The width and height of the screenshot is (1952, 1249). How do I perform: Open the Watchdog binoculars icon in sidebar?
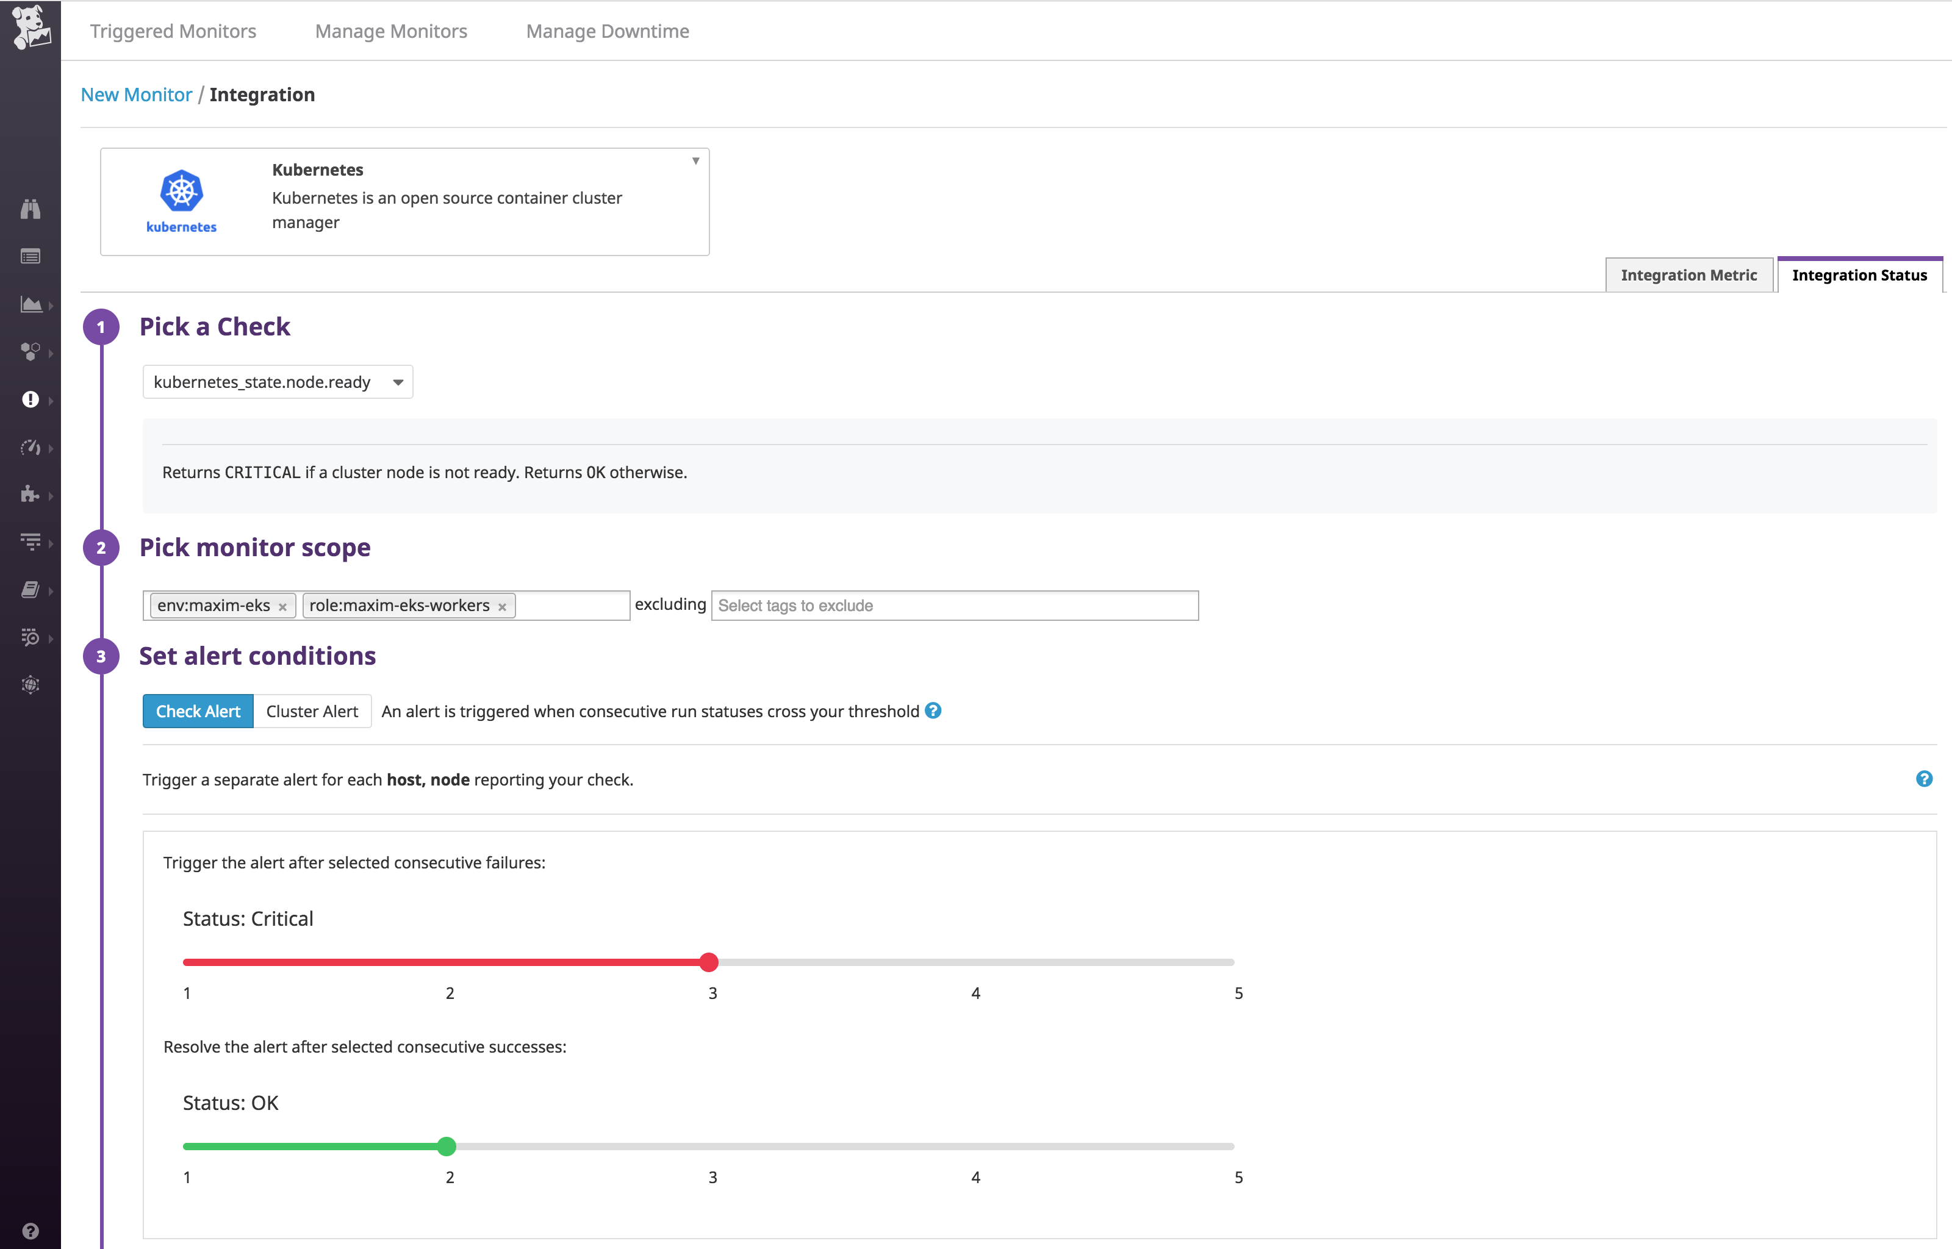coord(31,209)
